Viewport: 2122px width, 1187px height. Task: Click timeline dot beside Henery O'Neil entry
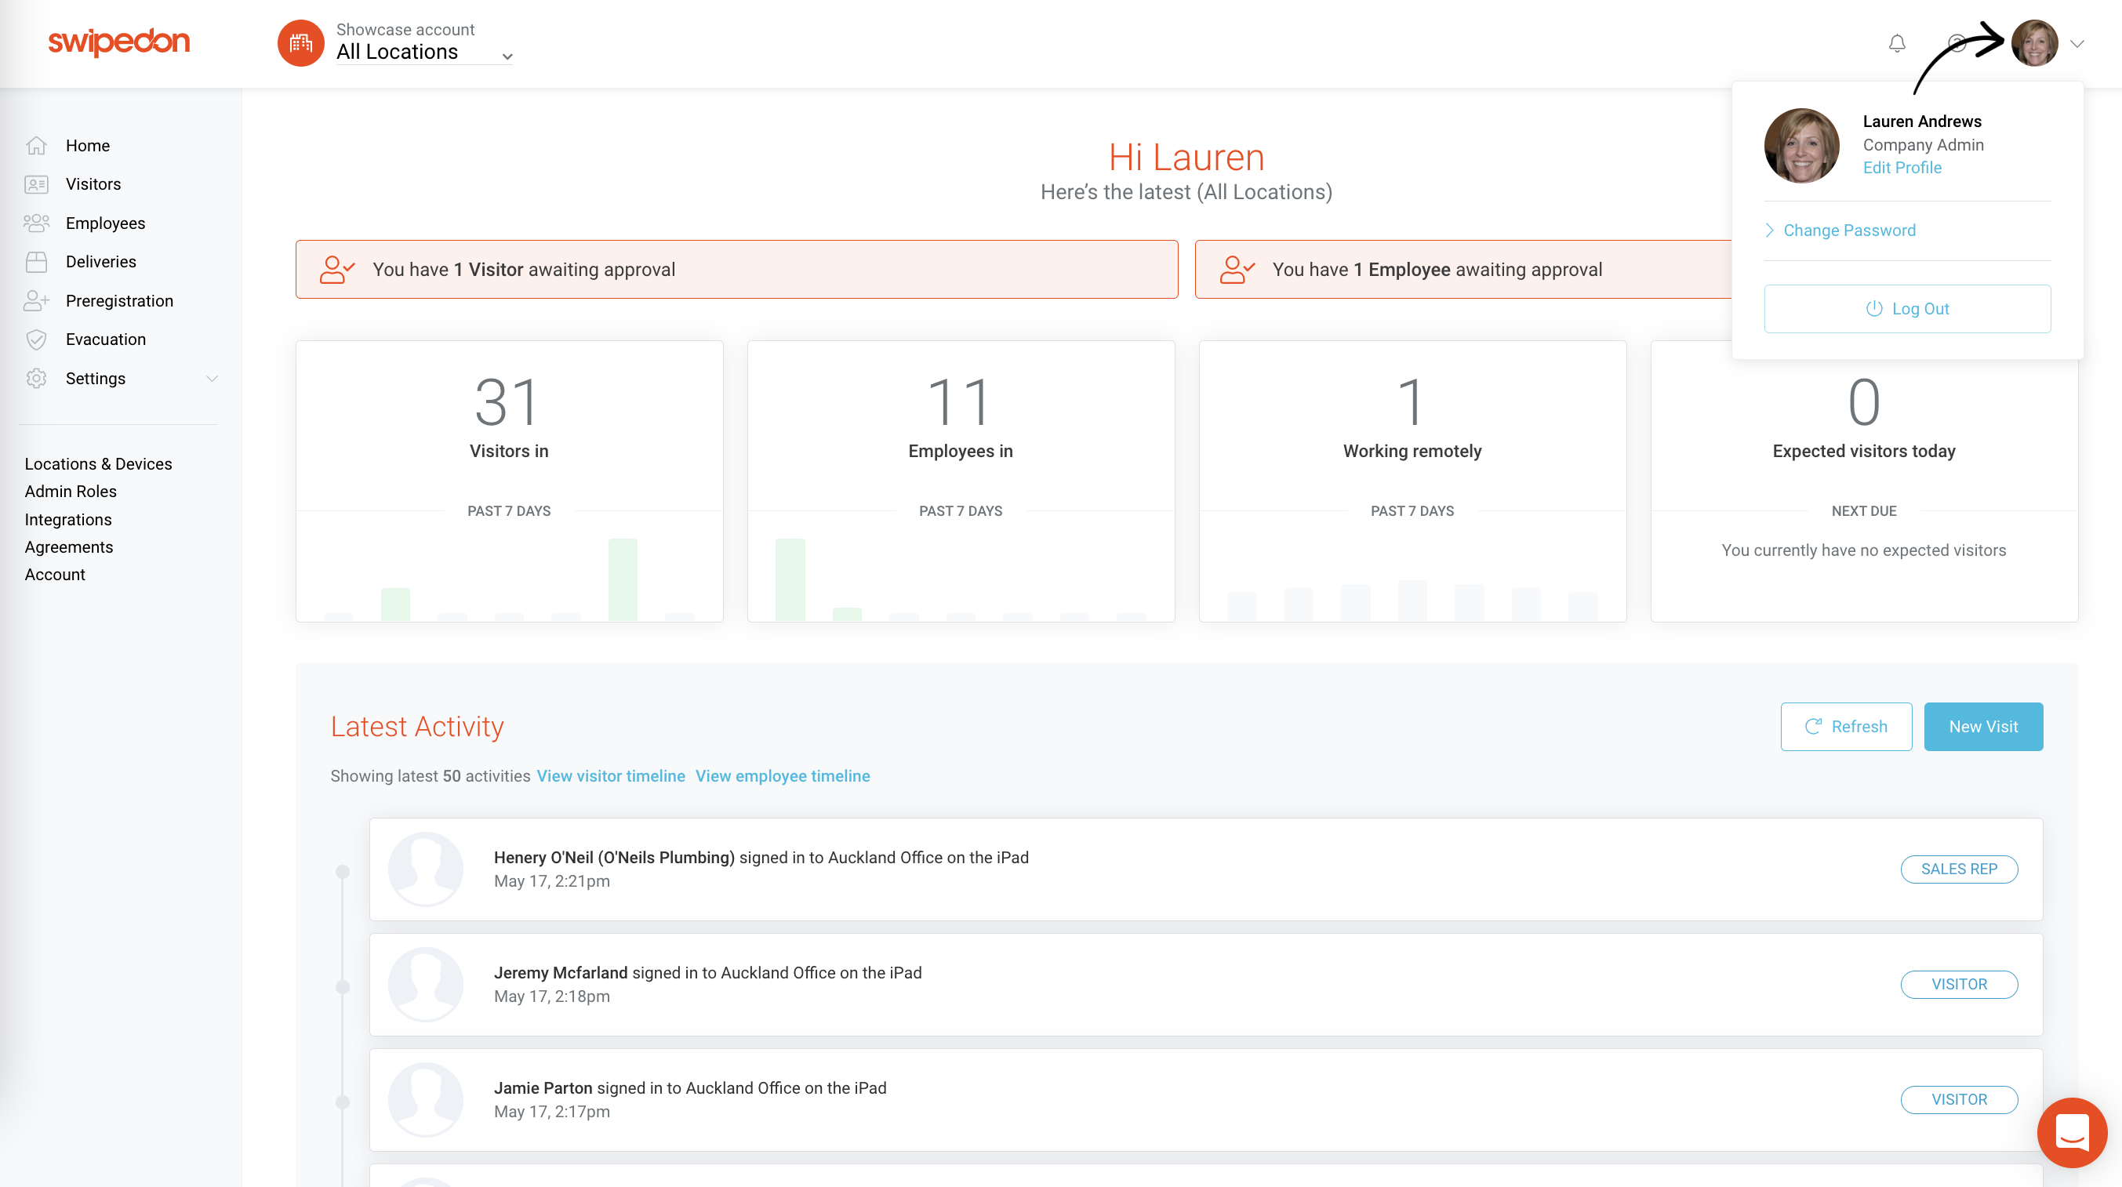[x=343, y=872]
